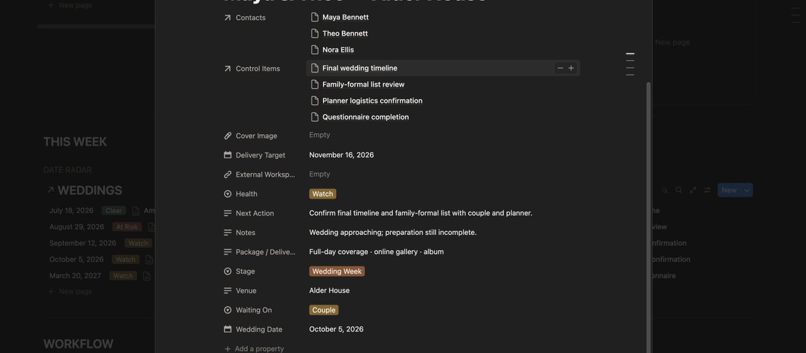Click July 18, 2026 in weddings list
806x353 pixels.
tap(71, 211)
